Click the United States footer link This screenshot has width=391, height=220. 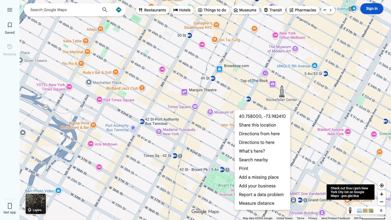click(x=285, y=218)
